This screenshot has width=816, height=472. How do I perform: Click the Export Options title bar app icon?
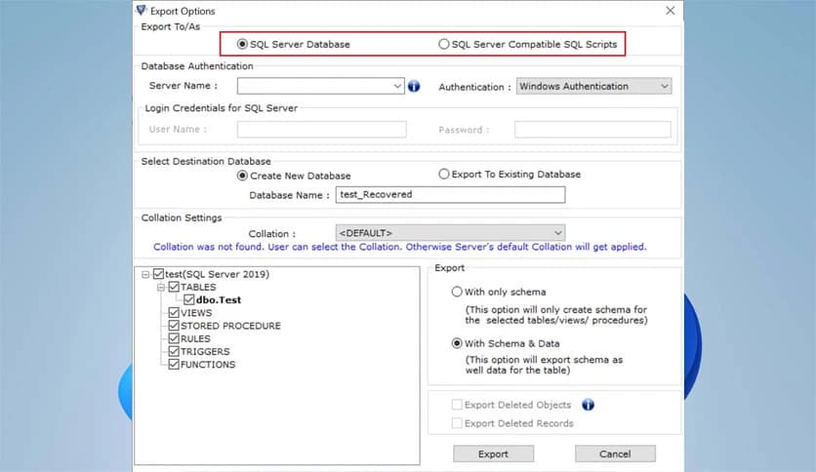pos(141,10)
